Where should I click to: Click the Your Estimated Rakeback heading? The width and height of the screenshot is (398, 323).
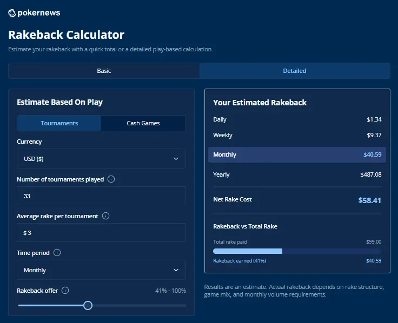click(260, 103)
